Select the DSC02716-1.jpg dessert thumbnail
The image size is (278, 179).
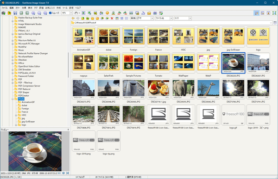(158, 89)
